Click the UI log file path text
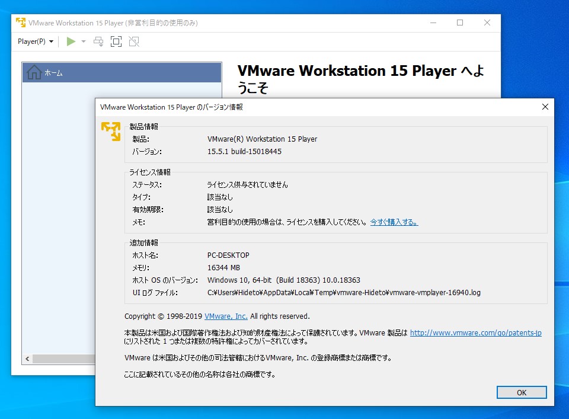Viewport: 569px width, 419px height. [x=344, y=292]
